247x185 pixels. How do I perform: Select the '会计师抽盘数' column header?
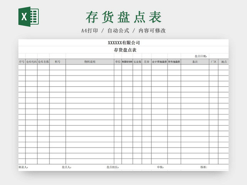coord(159,62)
